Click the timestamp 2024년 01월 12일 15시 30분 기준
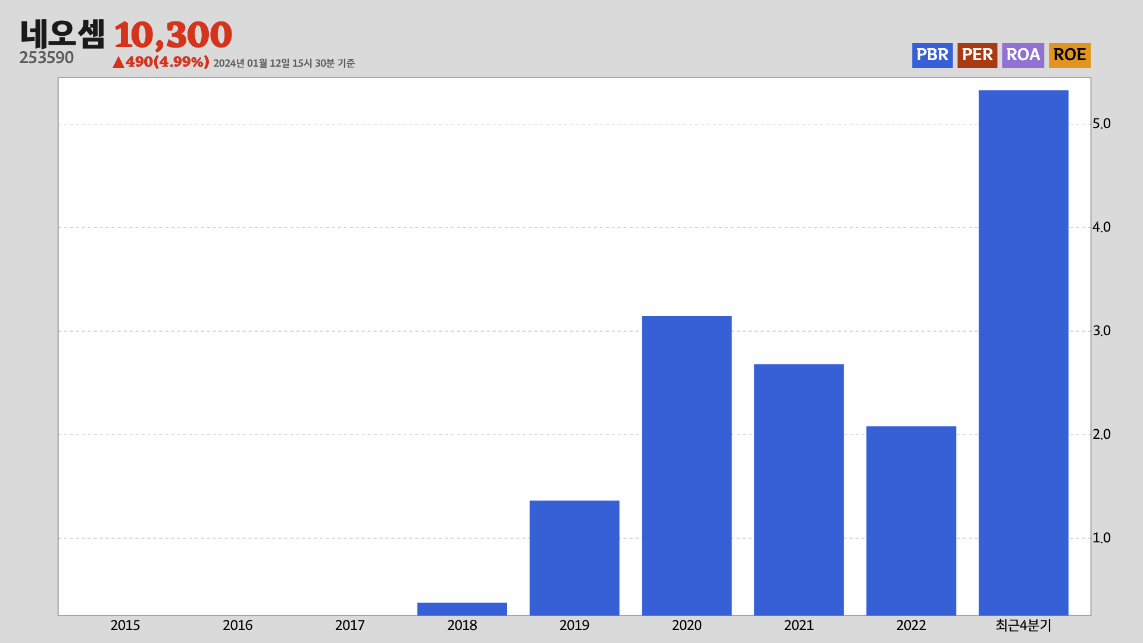The height and width of the screenshot is (643, 1143). coord(284,63)
